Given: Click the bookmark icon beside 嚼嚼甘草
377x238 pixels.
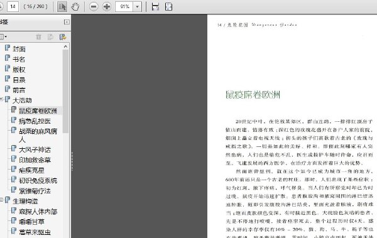Looking at the screenshot, I should coord(14,220).
